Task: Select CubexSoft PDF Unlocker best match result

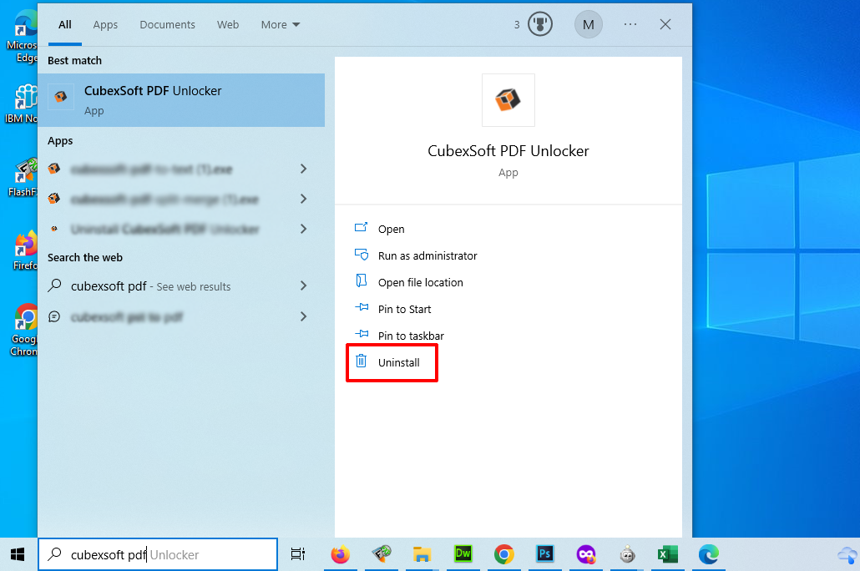Action: (x=181, y=100)
